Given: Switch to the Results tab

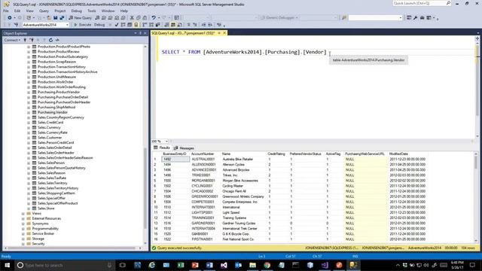Looking at the screenshot, I should (x=162, y=148).
